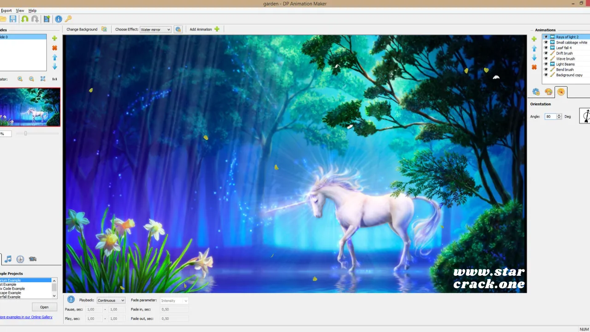Hide the Background copy layer
The width and height of the screenshot is (590, 332).
546,75
